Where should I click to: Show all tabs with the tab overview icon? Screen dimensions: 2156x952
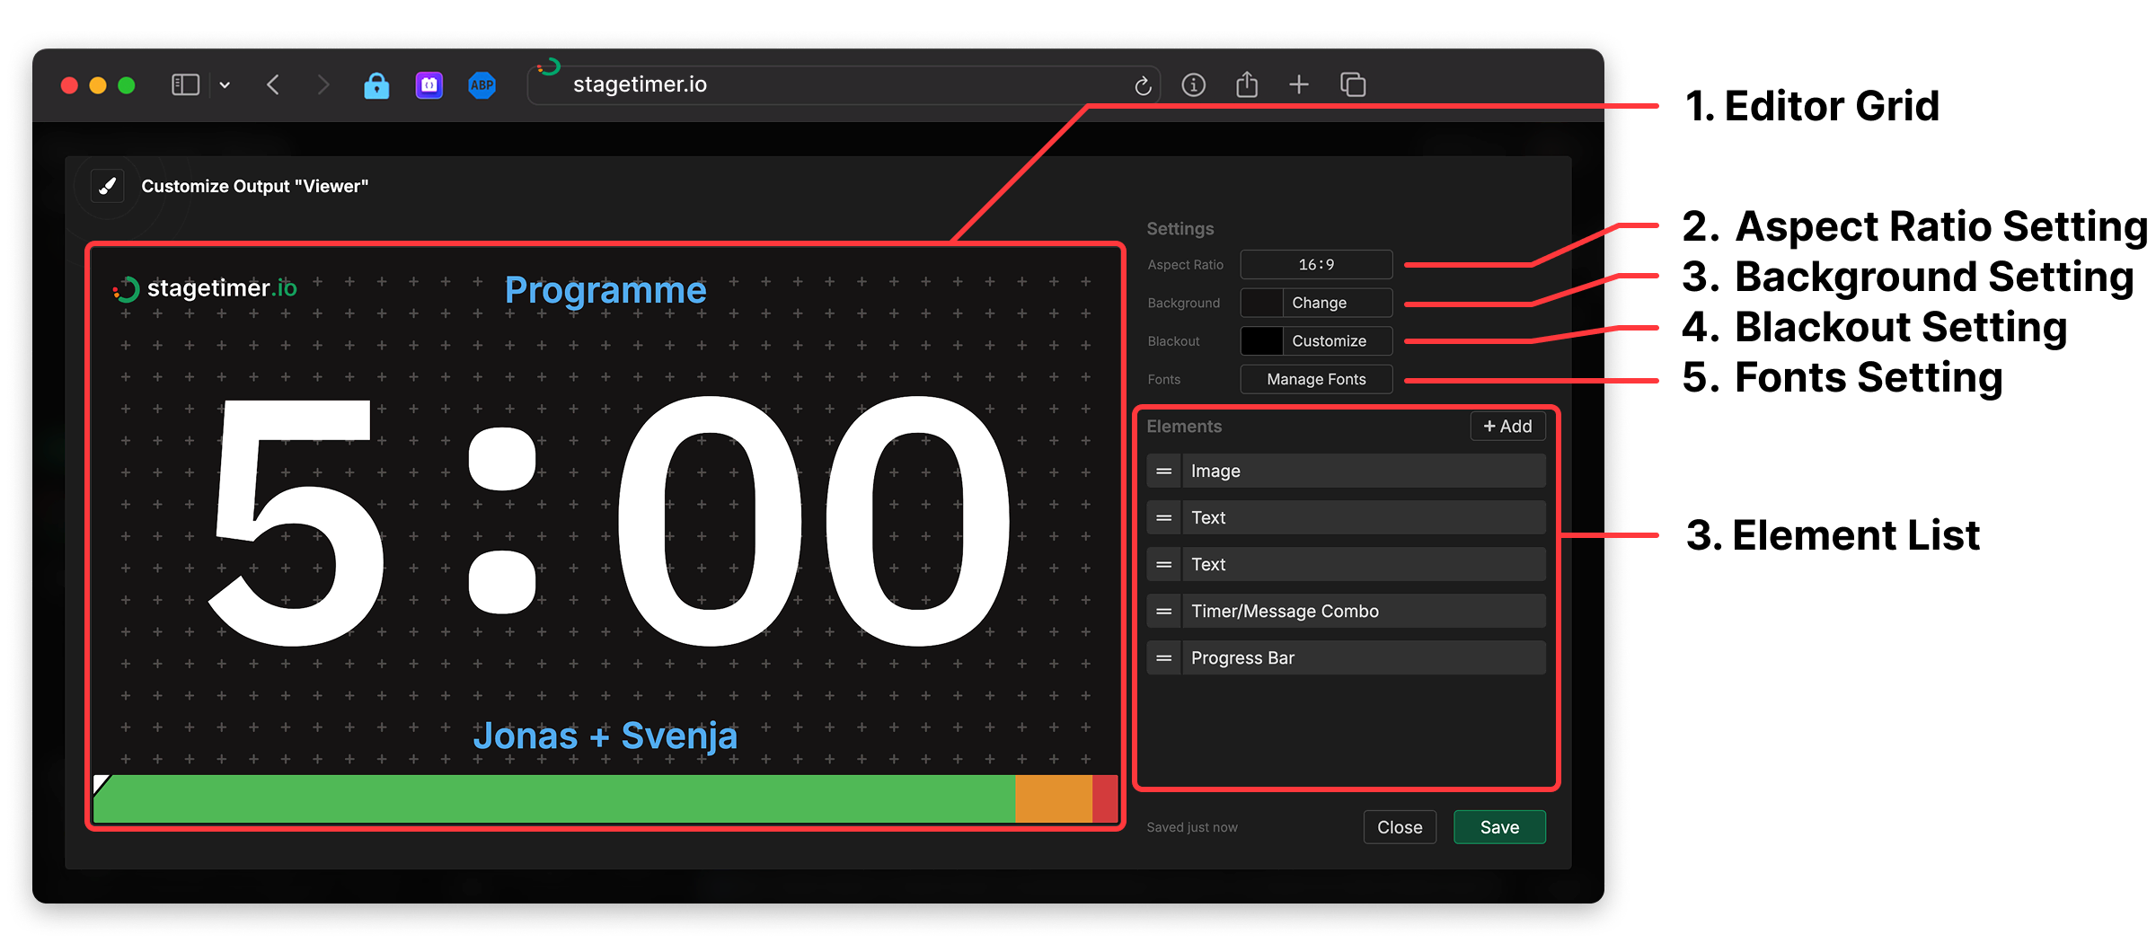pos(1352,84)
